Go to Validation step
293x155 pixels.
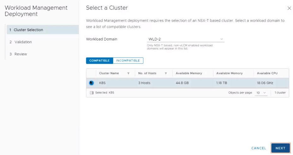point(23,42)
